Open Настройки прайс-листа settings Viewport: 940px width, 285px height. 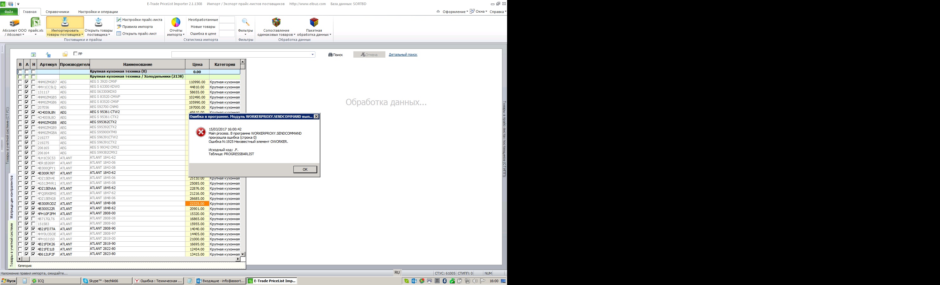pyautogui.click(x=139, y=20)
